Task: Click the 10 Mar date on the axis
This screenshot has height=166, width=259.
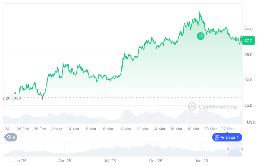Action: (125, 129)
